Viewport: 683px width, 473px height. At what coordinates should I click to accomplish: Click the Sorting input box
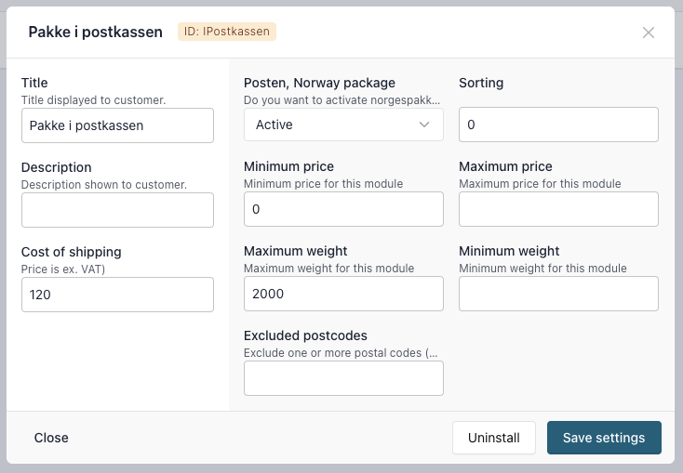pos(558,125)
